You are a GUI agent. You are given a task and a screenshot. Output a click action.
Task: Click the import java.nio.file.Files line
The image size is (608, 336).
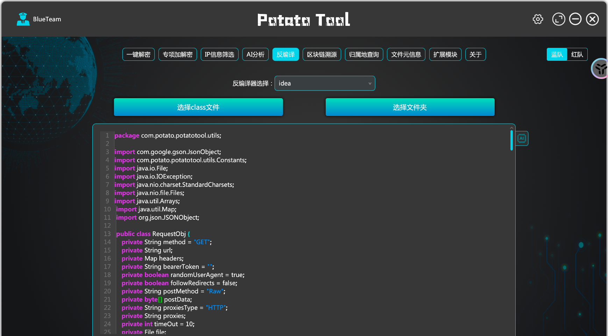pyautogui.click(x=149, y=193)
